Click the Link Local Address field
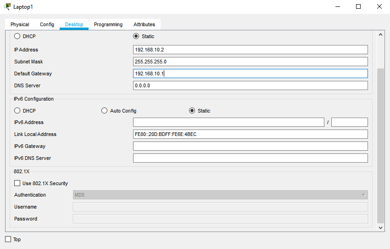This screenshot has height=249, width=390. coord(251,134)
